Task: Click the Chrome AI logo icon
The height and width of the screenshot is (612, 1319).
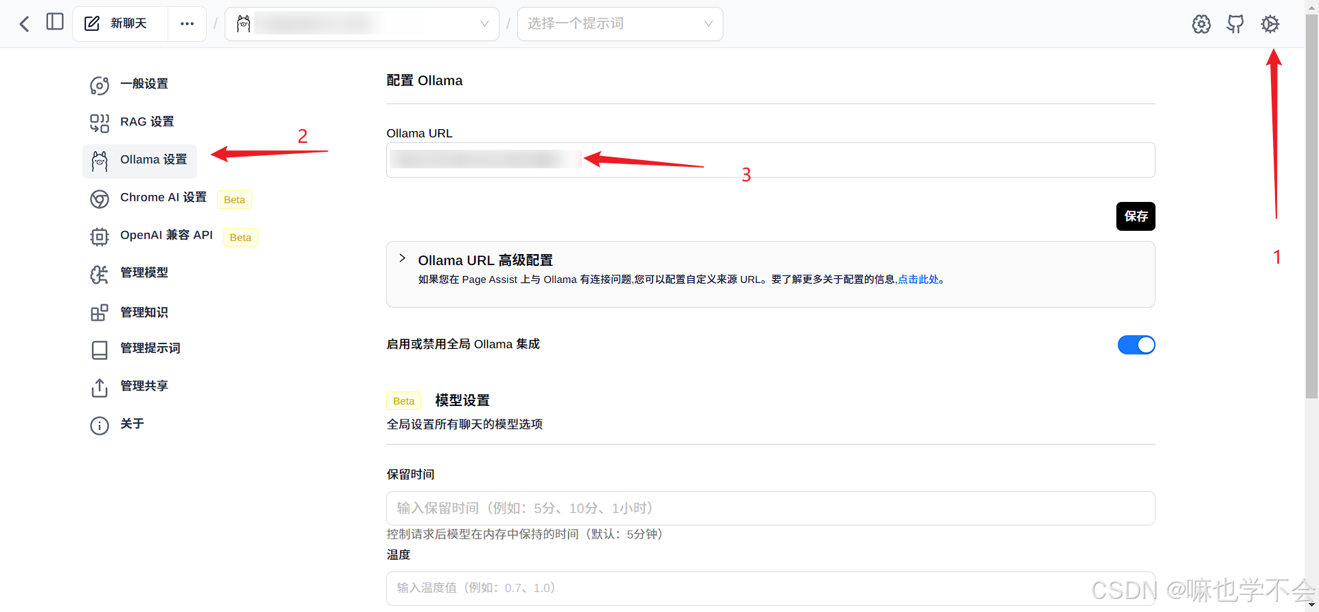Action: coord(100,199)
